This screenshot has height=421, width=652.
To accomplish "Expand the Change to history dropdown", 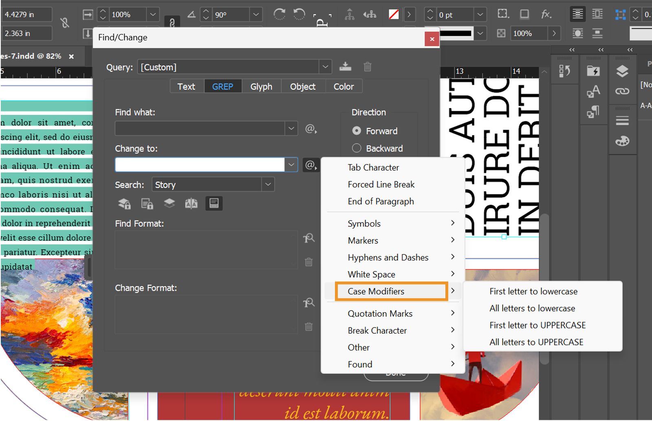I will pos(291,165).
